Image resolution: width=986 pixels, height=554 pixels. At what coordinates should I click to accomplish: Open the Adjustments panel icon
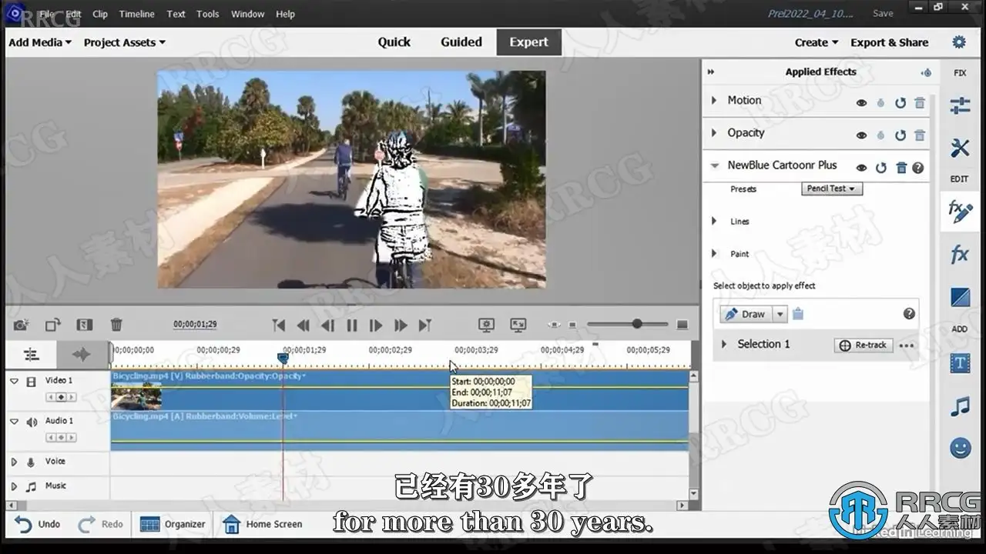click(x=960, y=106)
